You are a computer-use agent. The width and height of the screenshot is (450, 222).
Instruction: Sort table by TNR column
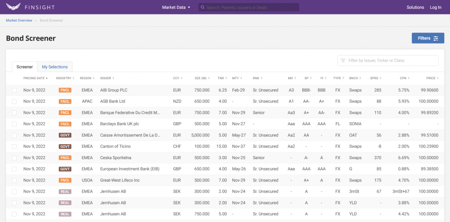(222, 78)
